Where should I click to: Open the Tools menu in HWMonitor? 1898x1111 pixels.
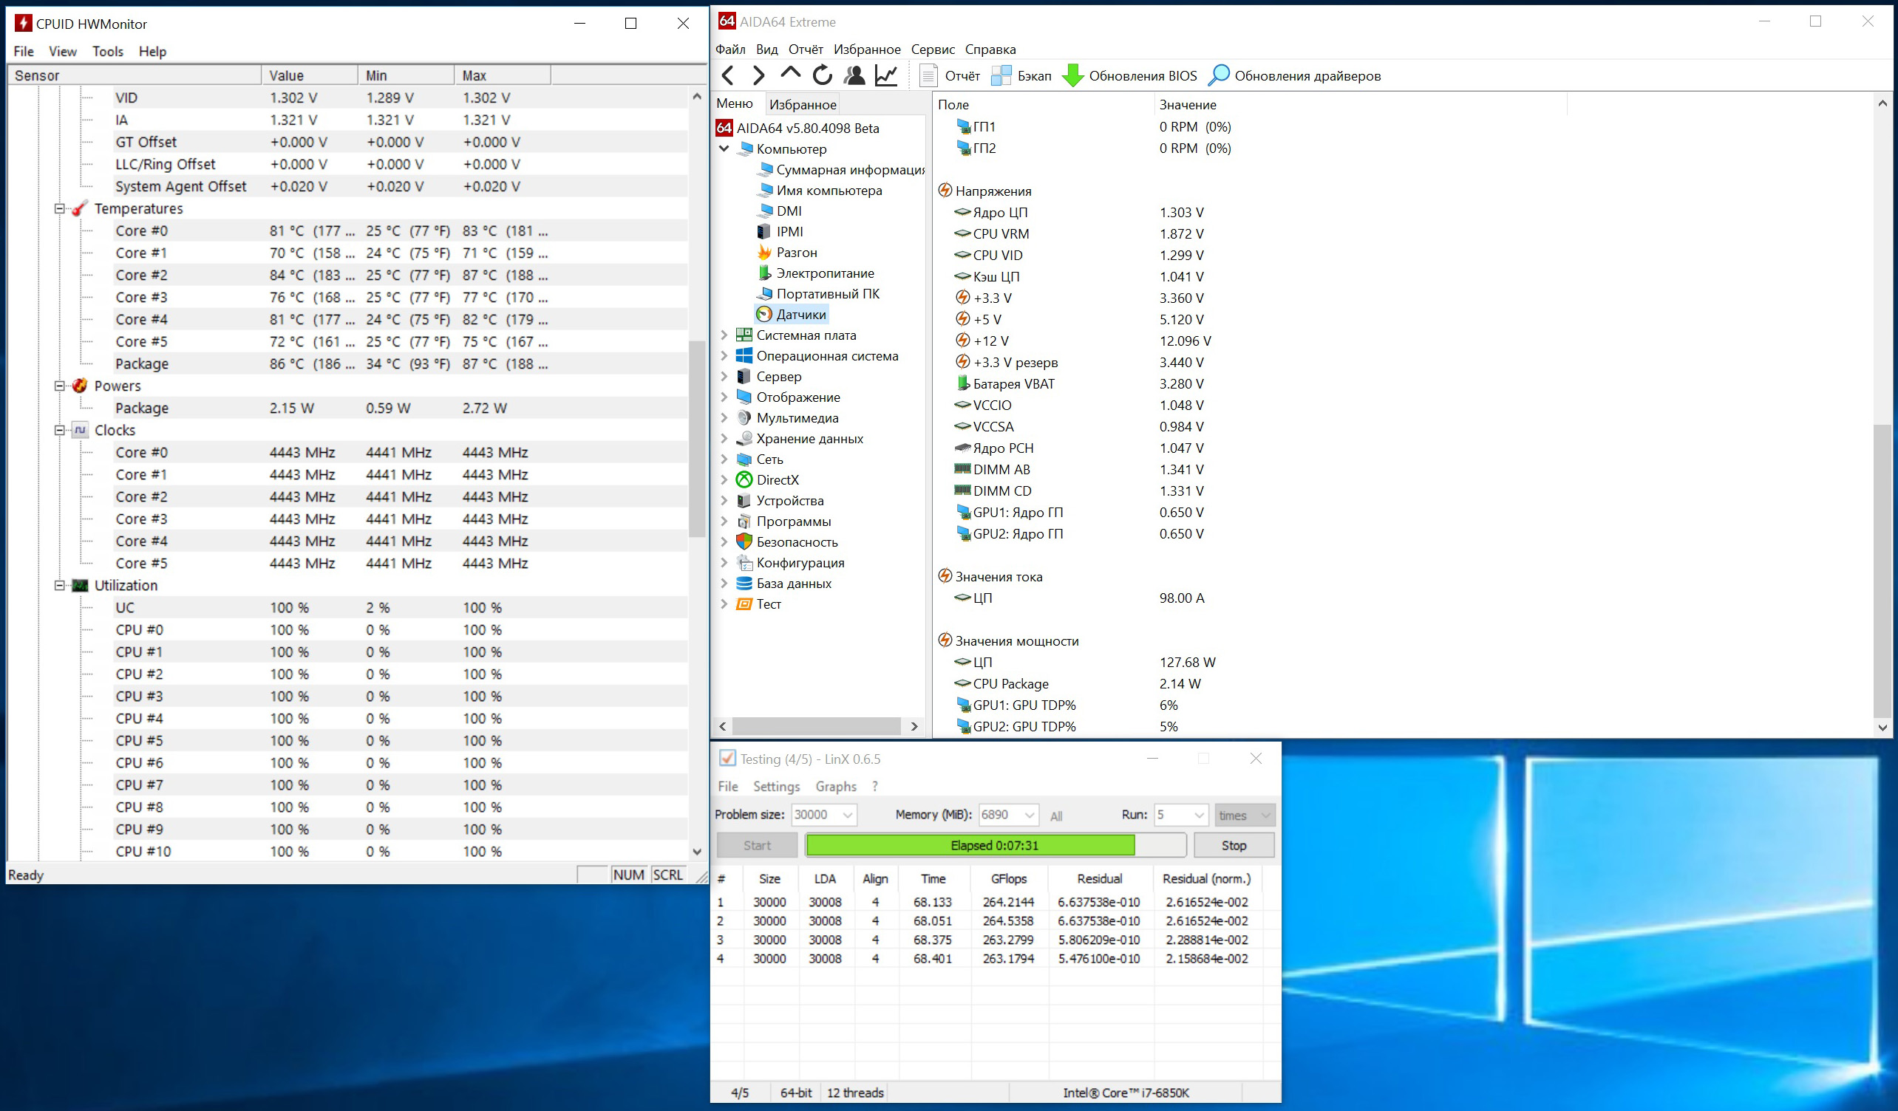coord(108,51)
